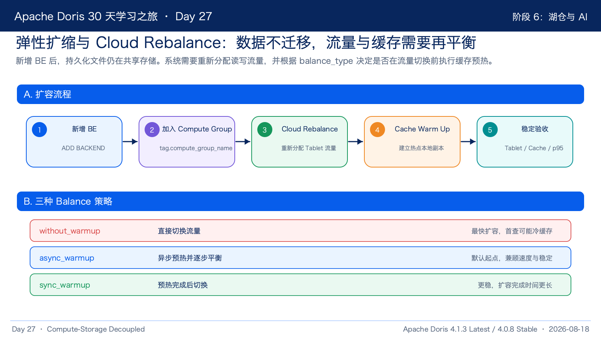
Task: Click '预热完成后切换' description
Action: coord(183,285)
